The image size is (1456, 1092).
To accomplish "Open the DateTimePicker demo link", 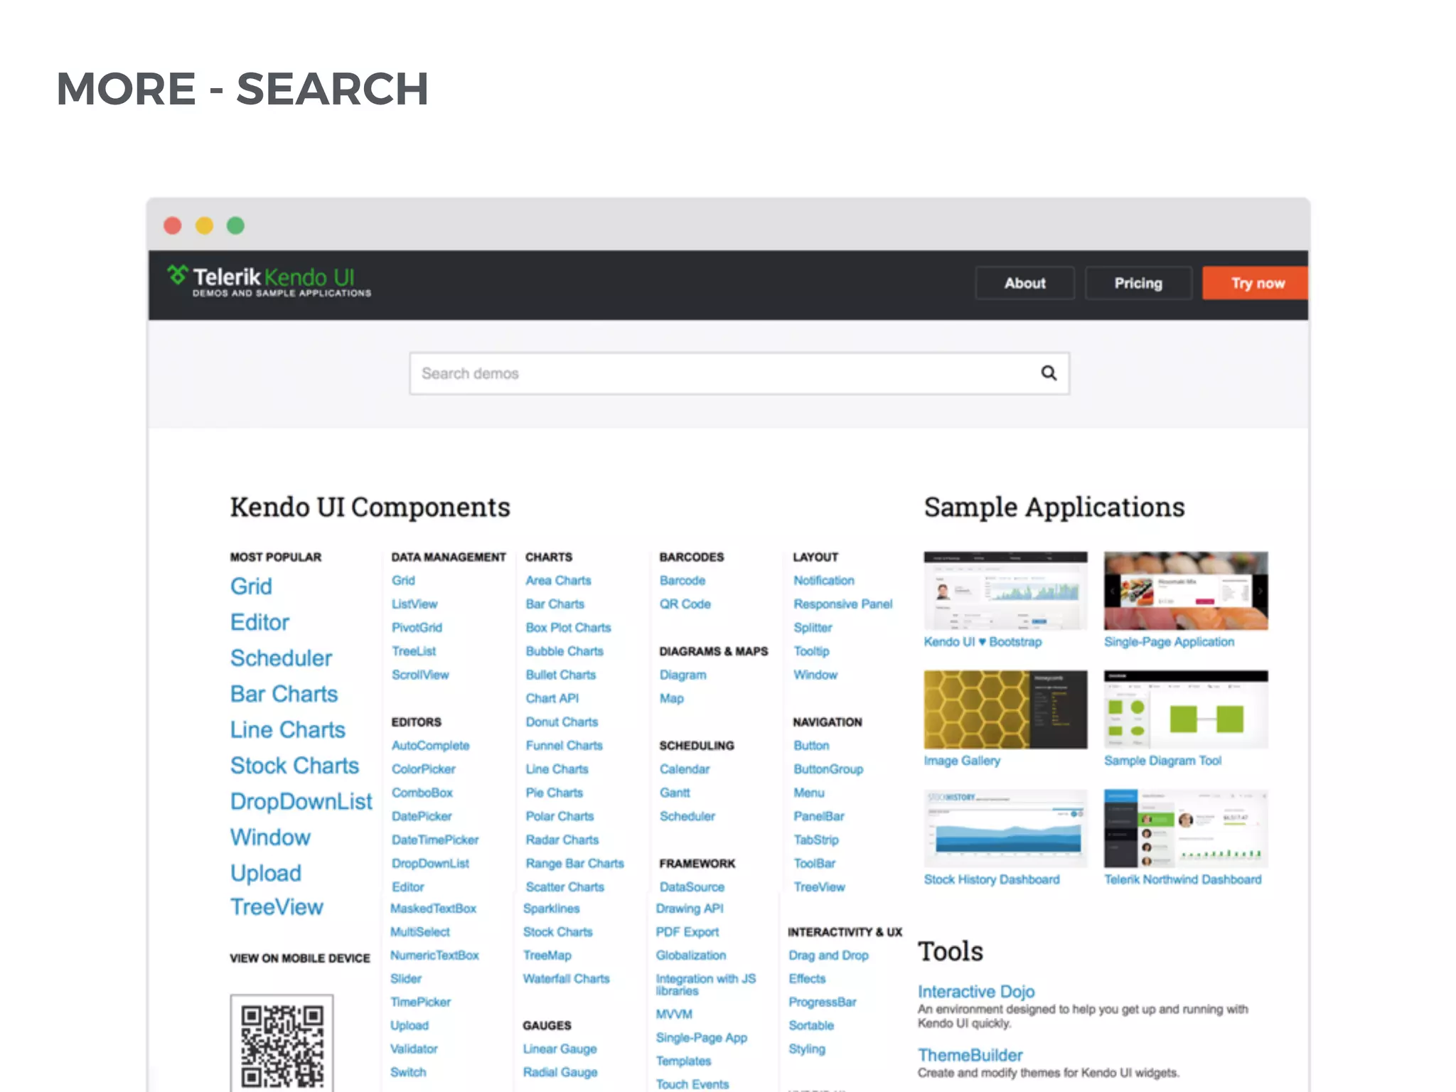I will 435,840.
